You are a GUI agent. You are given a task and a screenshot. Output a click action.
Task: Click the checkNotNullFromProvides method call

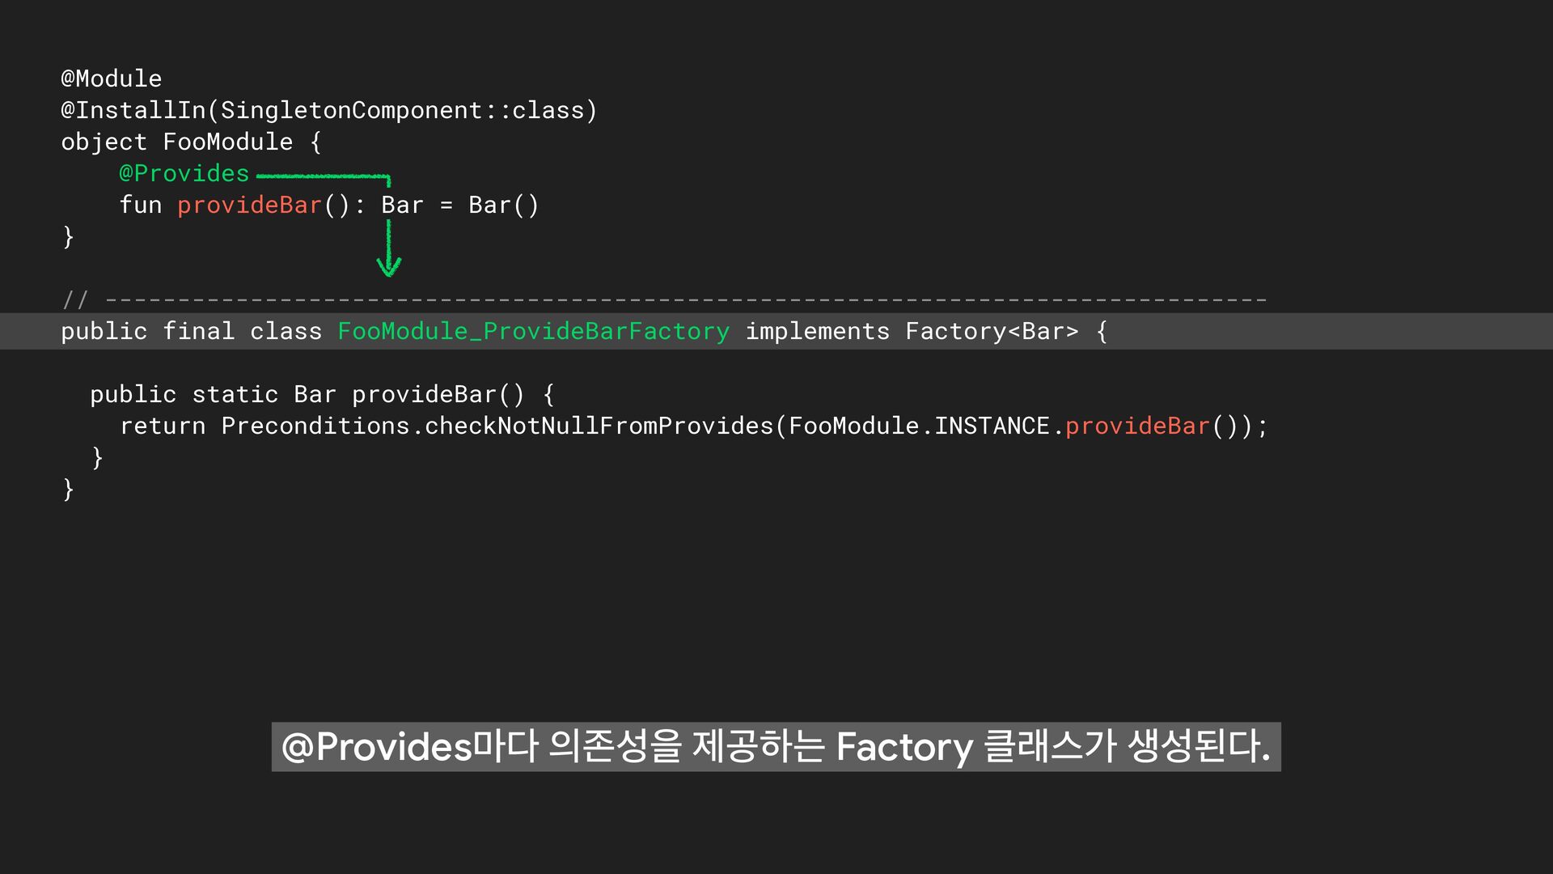(599, 426)
